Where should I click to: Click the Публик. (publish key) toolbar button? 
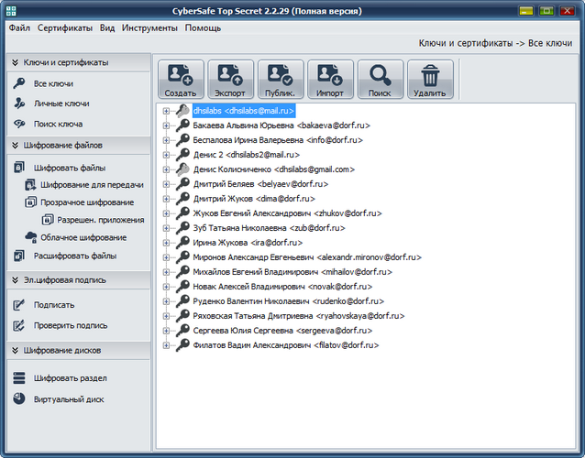pyautogui.click(x=281, y=80)
